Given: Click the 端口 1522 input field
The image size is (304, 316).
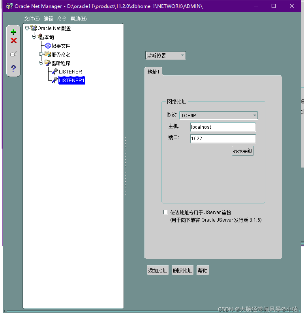Looking at the screenshot, I should 223,139.
